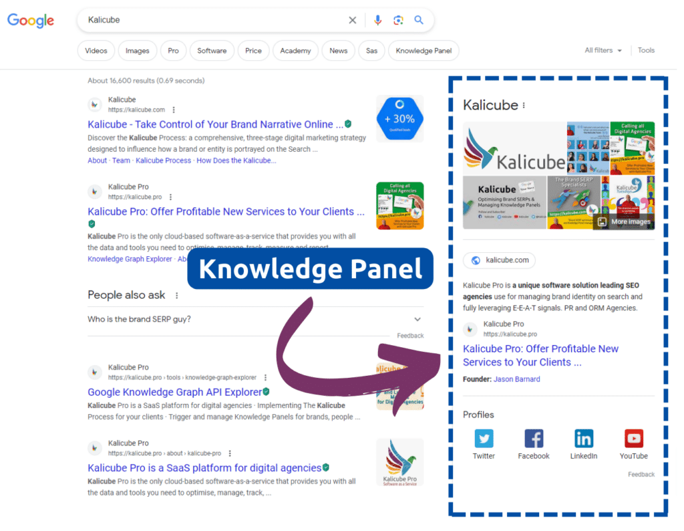Open the Facebook profile icon
Viewport: 684px width, 531px height.
[534, 439]
